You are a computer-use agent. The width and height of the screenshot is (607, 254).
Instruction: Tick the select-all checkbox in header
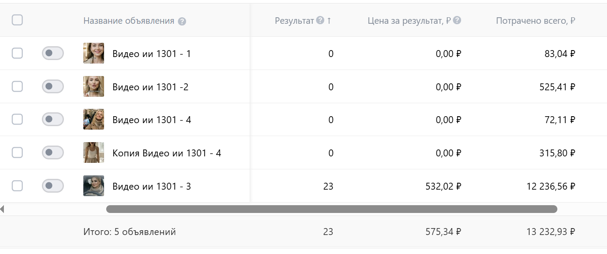[17, 20]
